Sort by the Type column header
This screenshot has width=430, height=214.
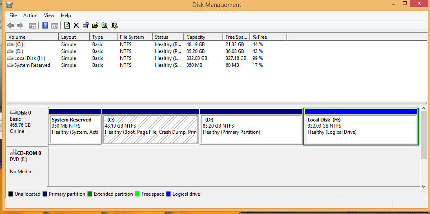click(103, 37)
